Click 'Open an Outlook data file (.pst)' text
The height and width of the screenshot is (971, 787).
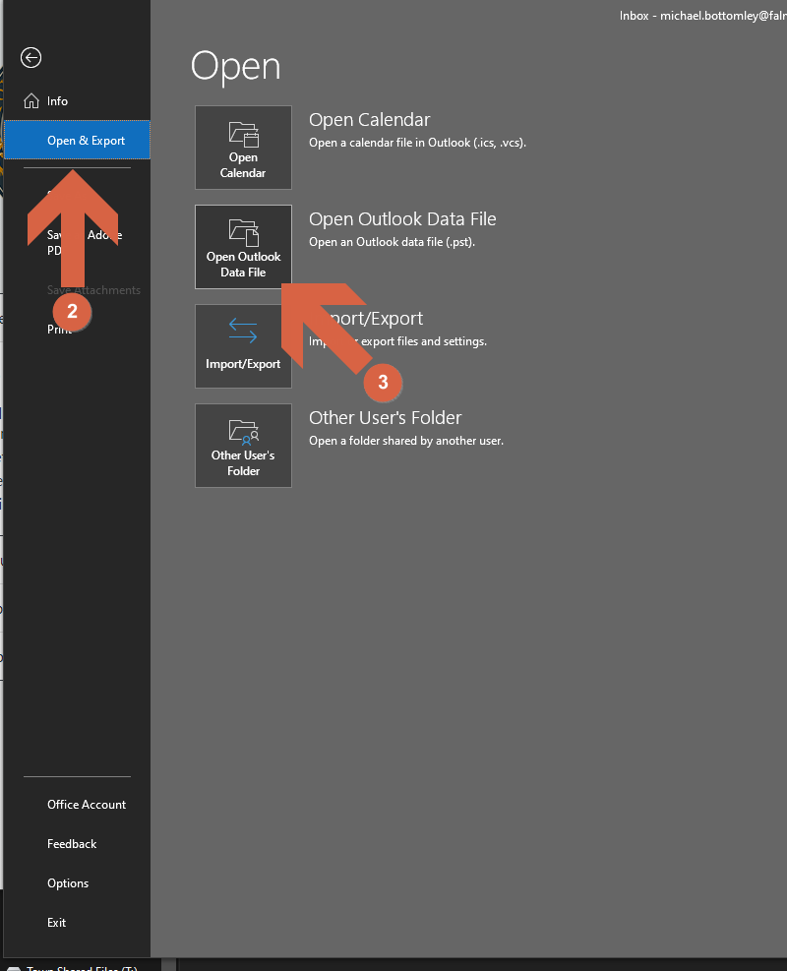tap(392, 241)
